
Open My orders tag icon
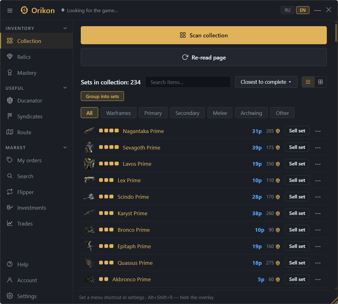(x=10, y=160)
